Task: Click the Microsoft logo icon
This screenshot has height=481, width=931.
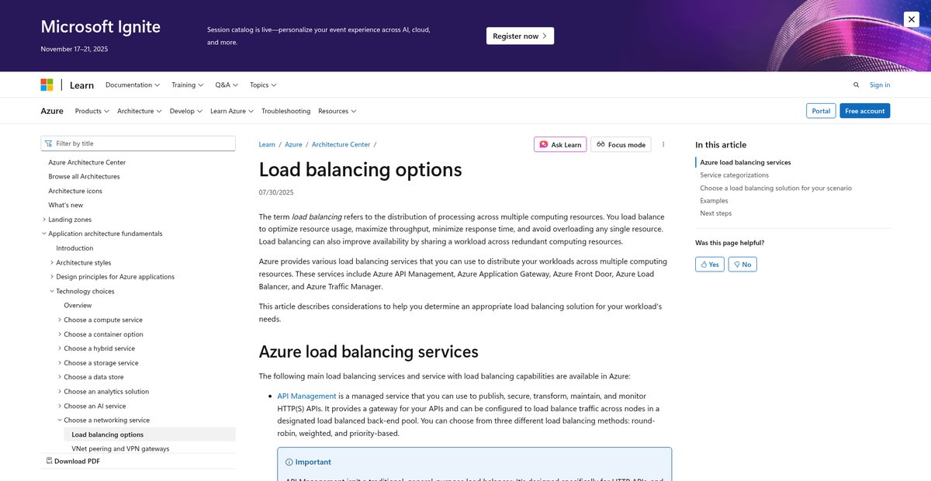Action: pos(47,85)
